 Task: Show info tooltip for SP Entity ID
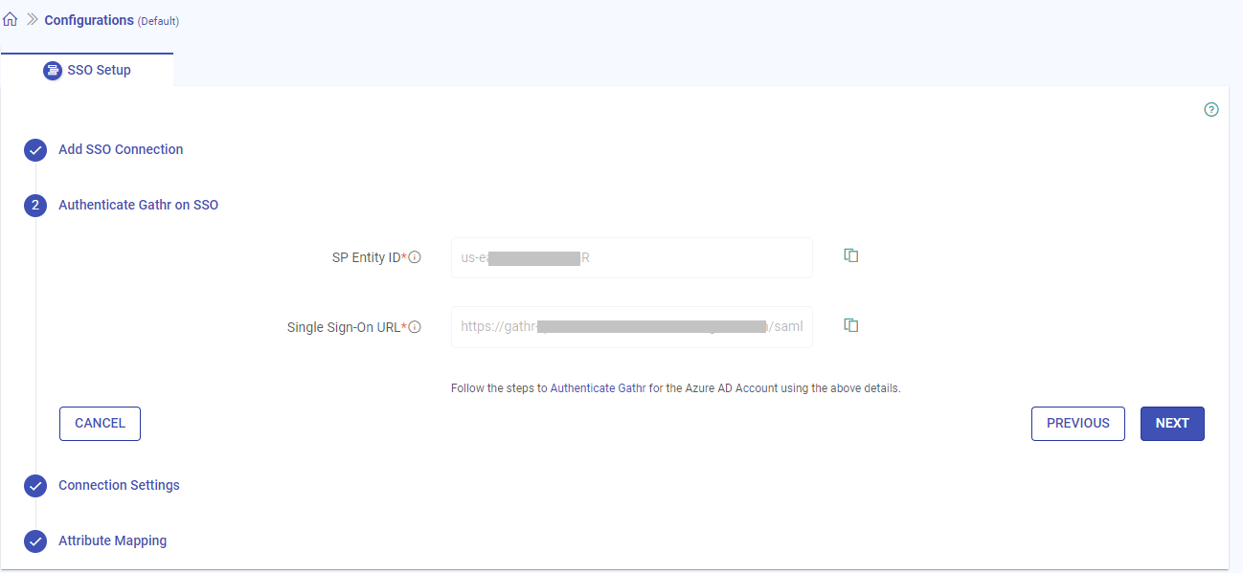click(x=416, y=257)
